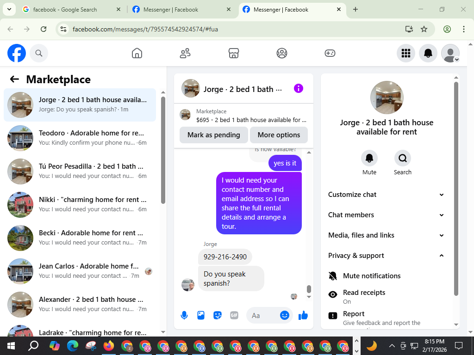Open Report conversation option
This screenshot has width=474, height=355.
coord(387,318)
